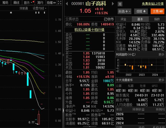166x128 pixels.
Task: Toggle fullscreen chart view icon
Action: coord(59,3)
